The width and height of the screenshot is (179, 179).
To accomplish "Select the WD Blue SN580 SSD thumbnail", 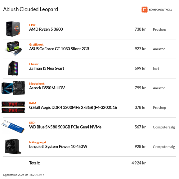I will pyautogui.click(x=13, y=127).
